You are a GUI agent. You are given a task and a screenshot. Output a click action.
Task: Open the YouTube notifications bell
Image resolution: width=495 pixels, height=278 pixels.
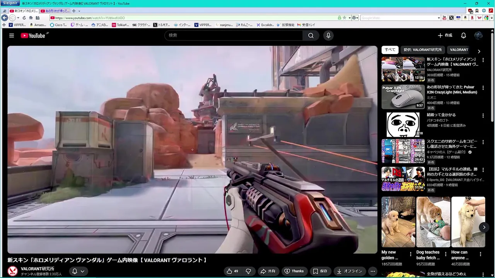(x=463, y=36)
